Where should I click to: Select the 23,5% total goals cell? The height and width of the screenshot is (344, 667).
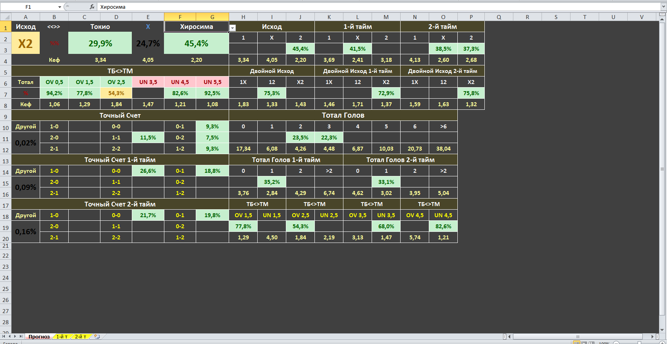tap(301, 138)
